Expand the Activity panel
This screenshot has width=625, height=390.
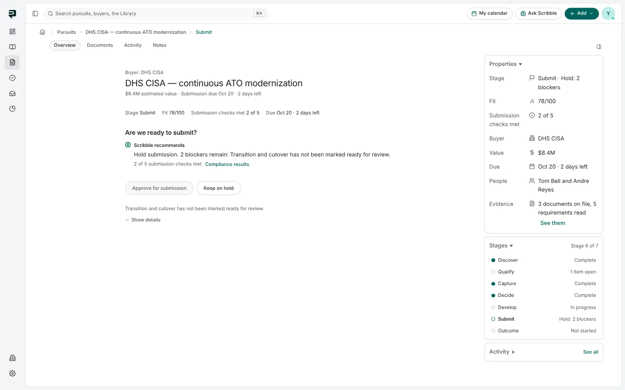502,352
